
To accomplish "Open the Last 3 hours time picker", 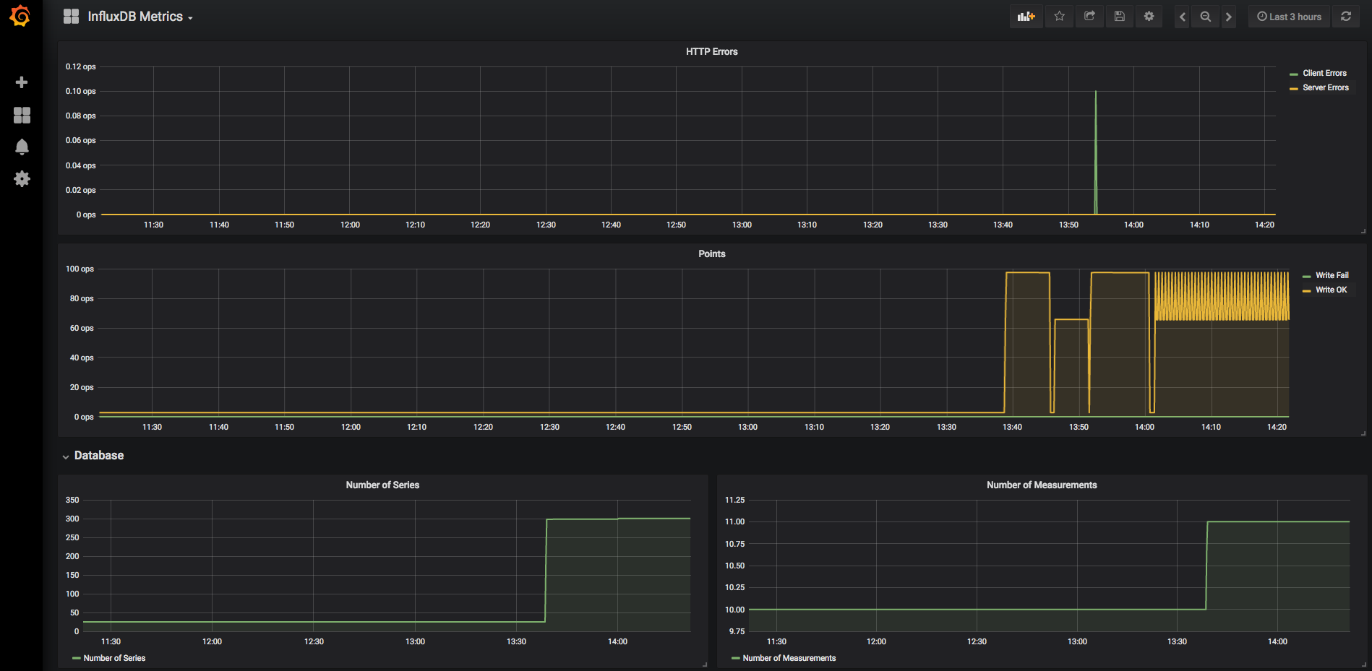I will [x=1289, y=17].
